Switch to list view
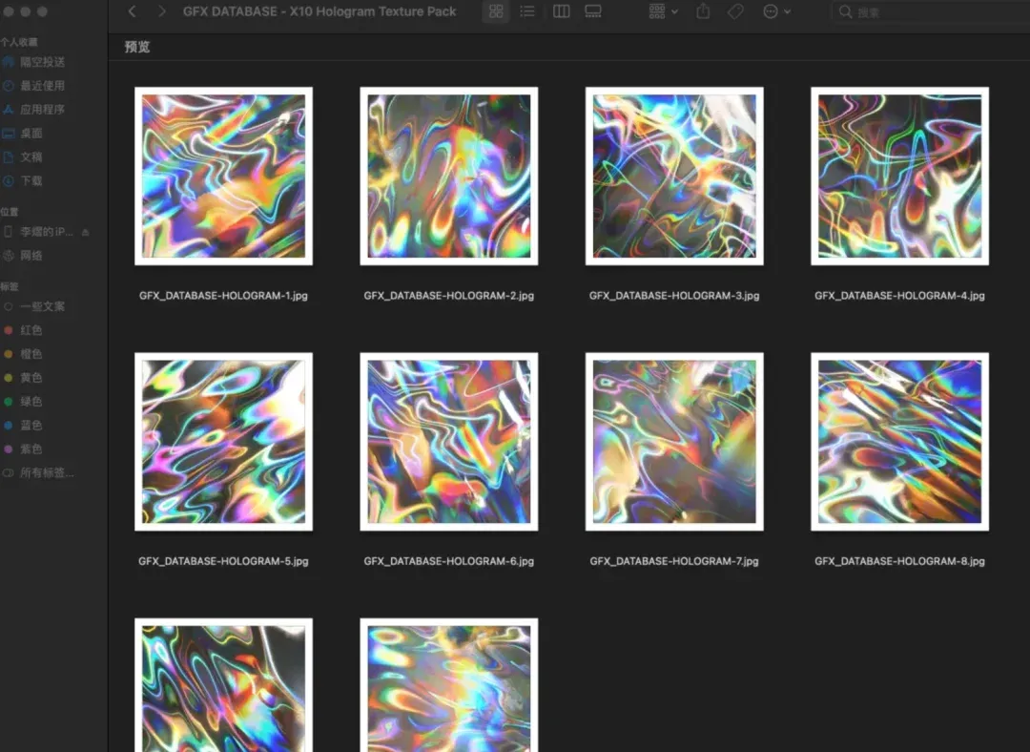 [x=527, y=11]
